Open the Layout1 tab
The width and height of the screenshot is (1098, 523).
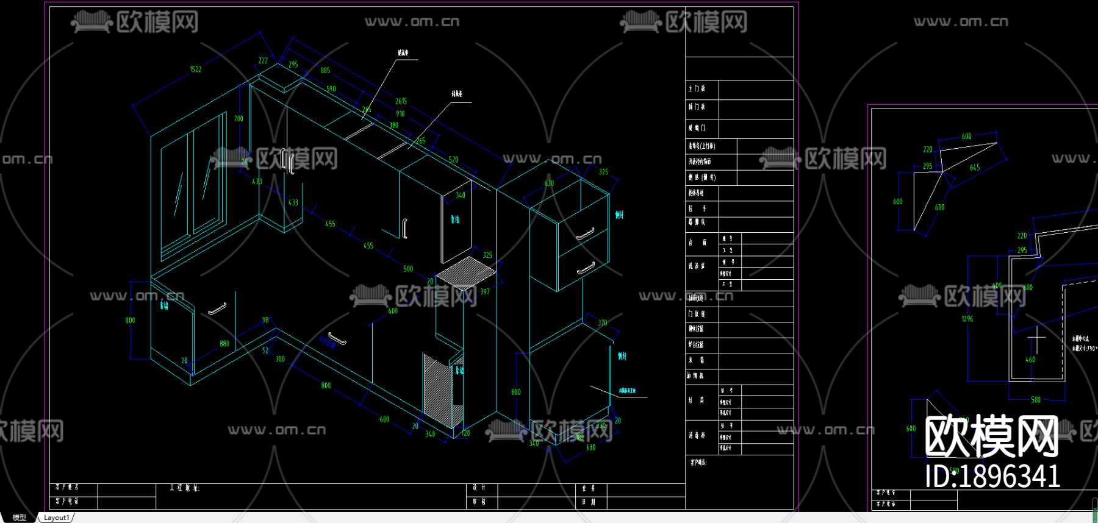pyautogui.click(x=57, y=518)
